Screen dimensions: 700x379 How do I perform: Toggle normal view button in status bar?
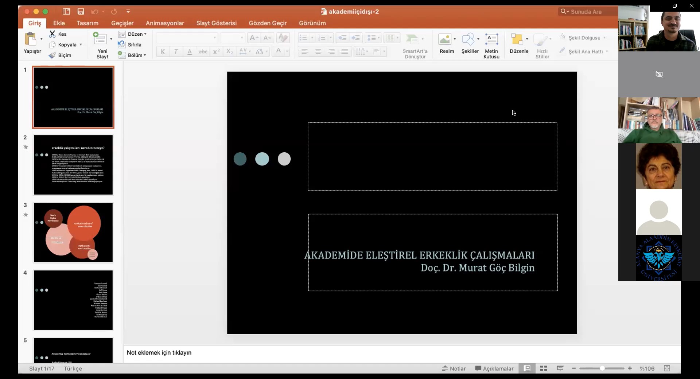pyautogui.click(x=527, y=368)
